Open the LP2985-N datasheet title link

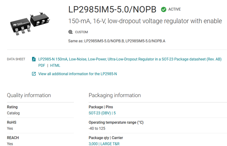tap(130, 59)
